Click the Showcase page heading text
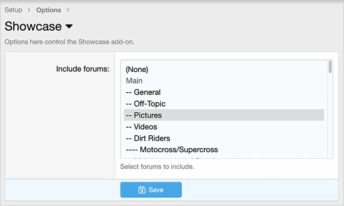The image size is (344, 206). [33, 27]
